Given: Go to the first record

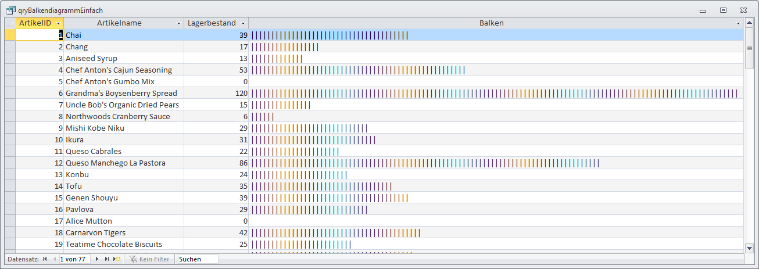Looking at the screenshot, I should [45, 259].
